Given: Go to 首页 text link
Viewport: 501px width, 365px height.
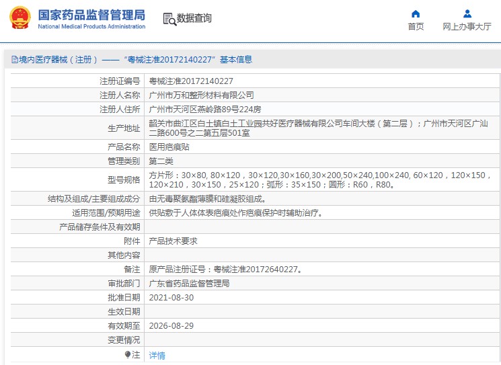Looking at the screenshot, I should [416, 26].
